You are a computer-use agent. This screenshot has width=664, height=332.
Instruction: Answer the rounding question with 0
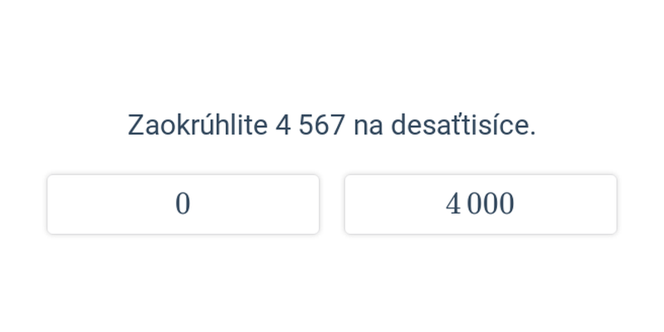coord(183,204)
